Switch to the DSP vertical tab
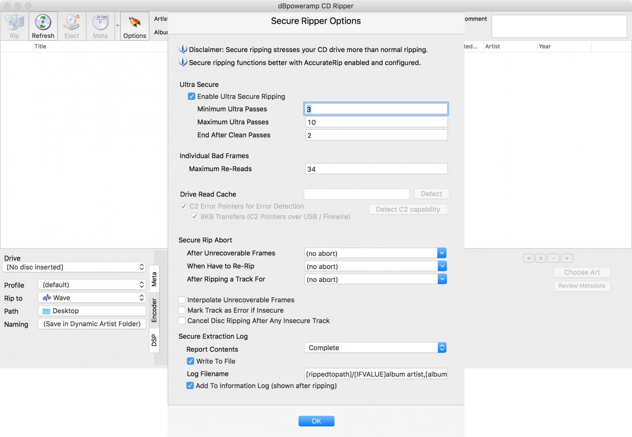Screen dimensions: 632x437 click(154, 340)
